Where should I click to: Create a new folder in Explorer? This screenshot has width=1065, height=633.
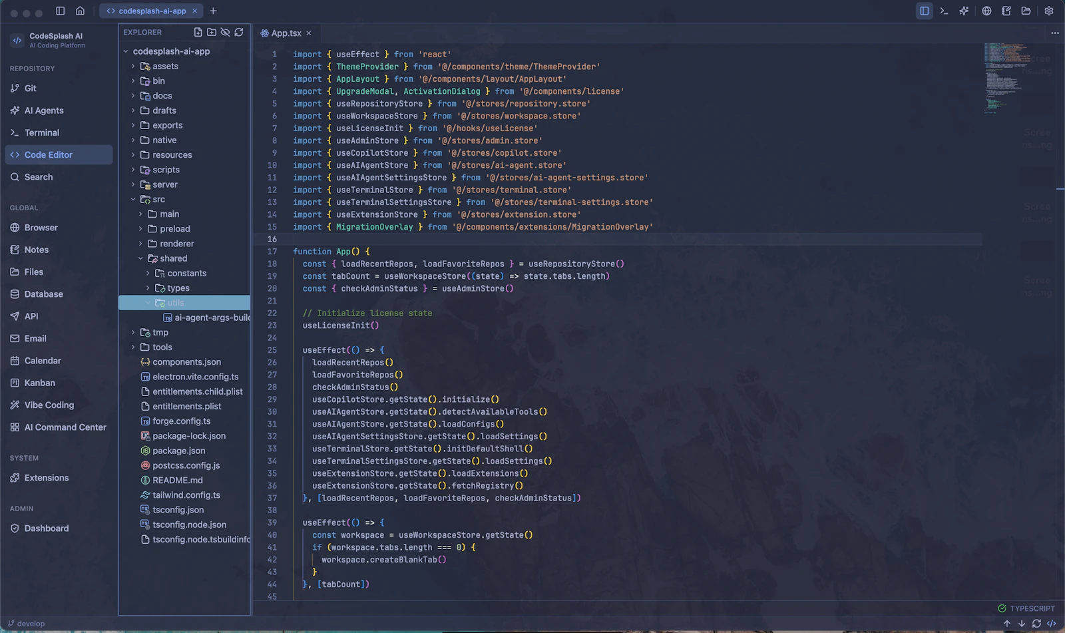212,32
